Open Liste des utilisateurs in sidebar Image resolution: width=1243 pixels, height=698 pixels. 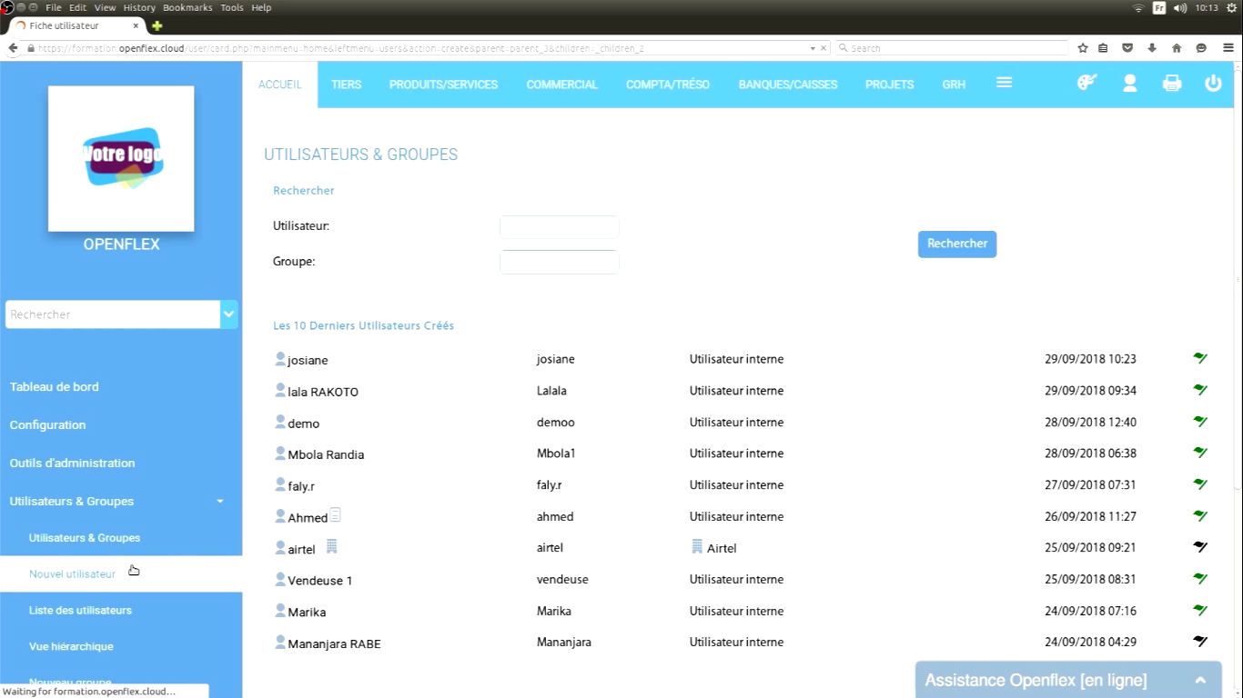click(x=80, y=611)
